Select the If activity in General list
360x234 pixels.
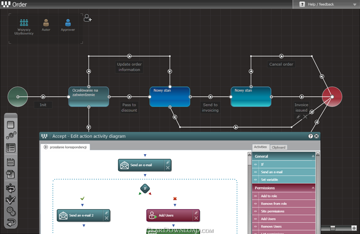pyautogui.click(x=284, y=164)
